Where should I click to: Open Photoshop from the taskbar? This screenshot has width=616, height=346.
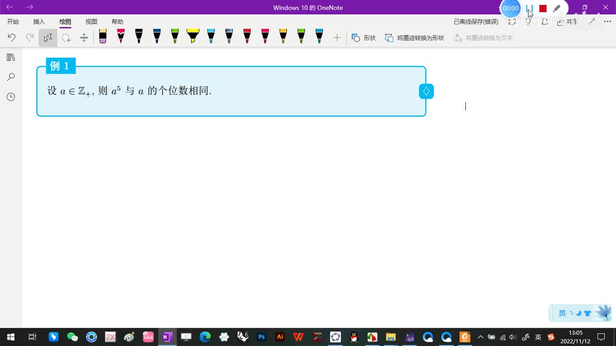[x=261, y=337]
